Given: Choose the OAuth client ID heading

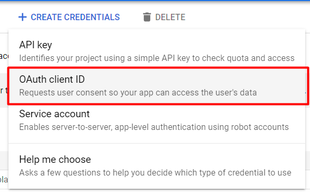Looking at the screenshot, I should click(x=52, y=79).
